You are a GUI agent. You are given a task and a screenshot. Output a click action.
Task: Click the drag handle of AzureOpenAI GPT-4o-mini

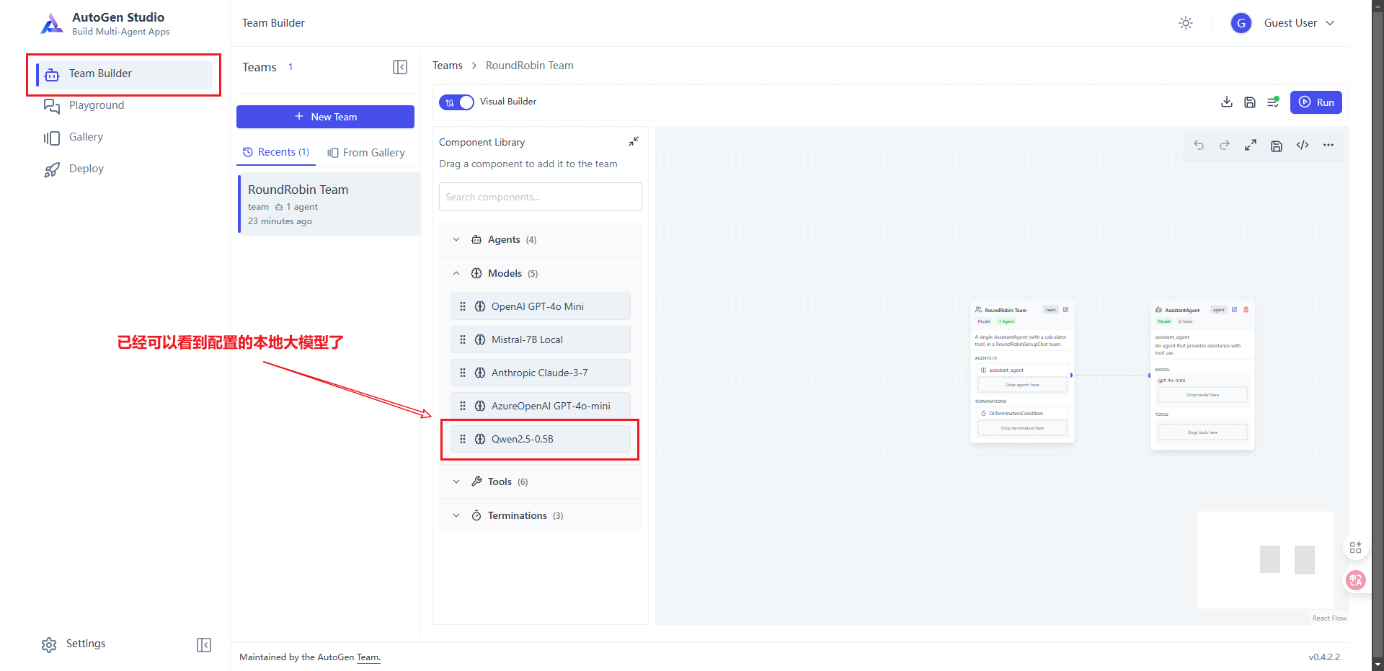(463, 406)
